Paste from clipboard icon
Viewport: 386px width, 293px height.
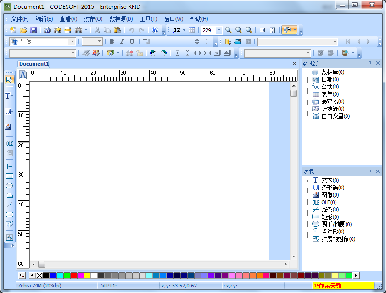pos(117,30)
